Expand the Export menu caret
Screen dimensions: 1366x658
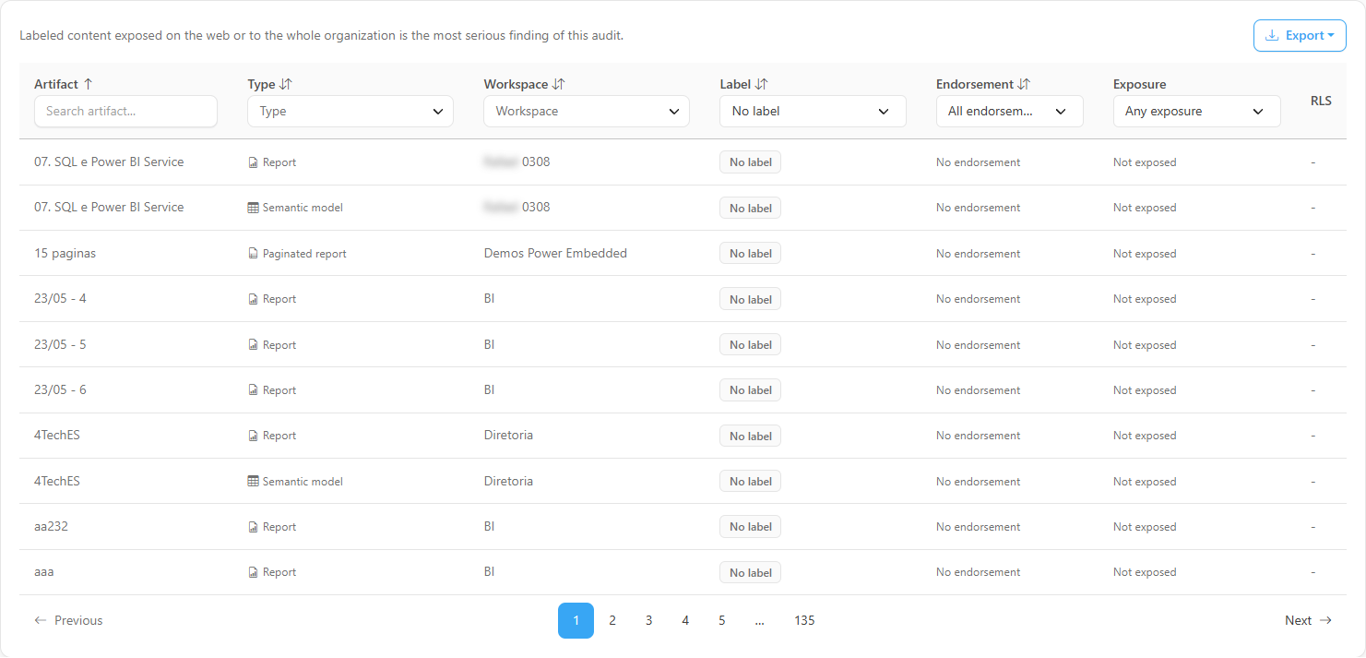1331,36
